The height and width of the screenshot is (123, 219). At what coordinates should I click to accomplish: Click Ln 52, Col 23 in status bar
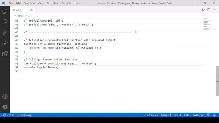pyautogui.click(x=151, y=115)
